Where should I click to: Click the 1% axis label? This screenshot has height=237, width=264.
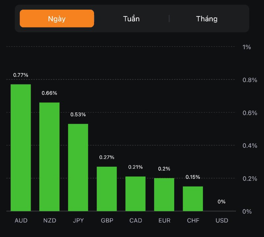point(247,47)
